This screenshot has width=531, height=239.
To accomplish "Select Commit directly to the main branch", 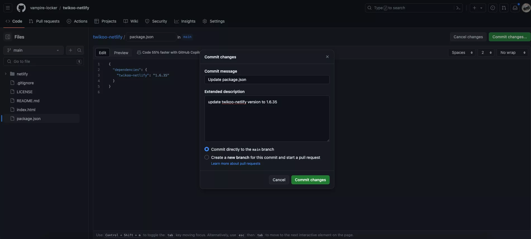I will pyautogui.click(x=207, y=149).
